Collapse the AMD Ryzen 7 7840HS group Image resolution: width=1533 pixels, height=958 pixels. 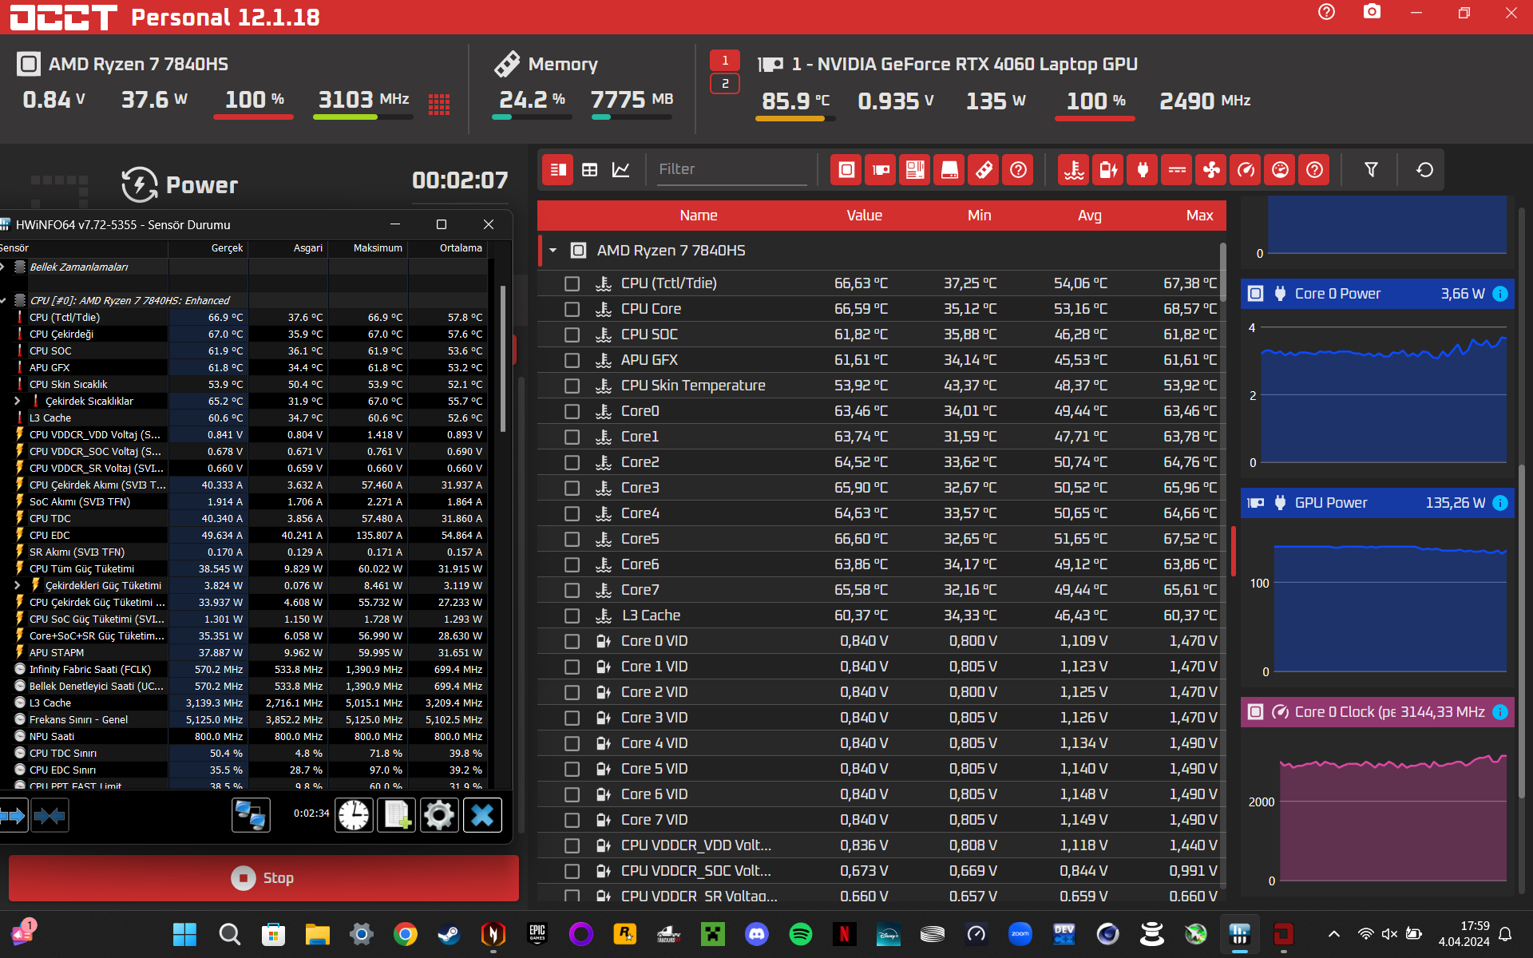pyautogui.click(x=553, y=251)
